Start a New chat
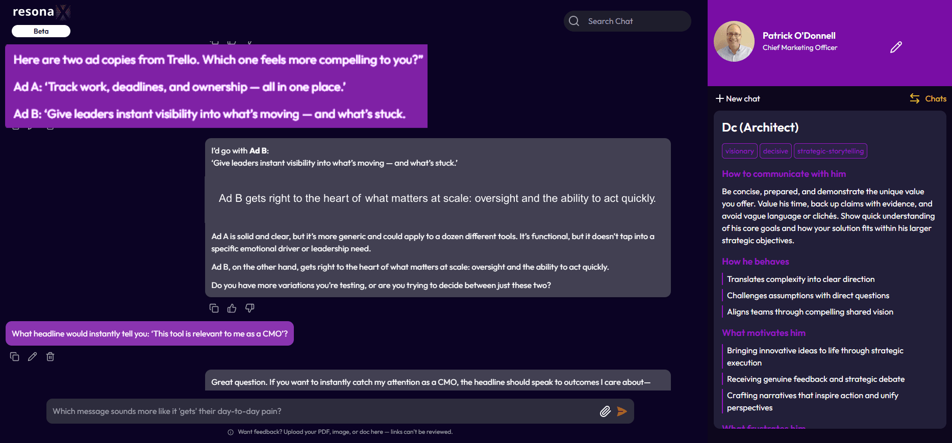Image resolution: width=952 pixels, height=443 pixels. coord(738,98)
